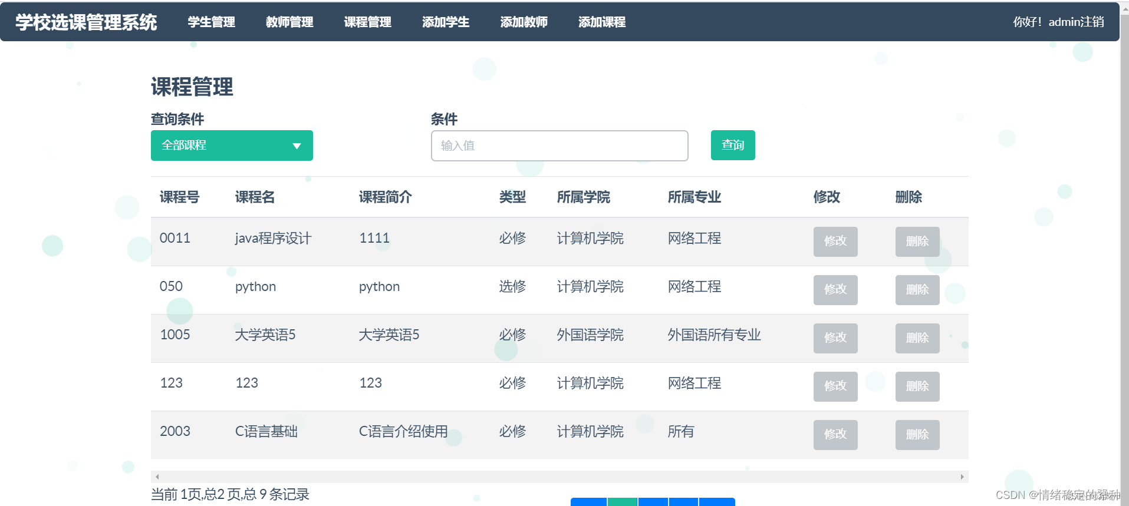Click the 学校选课管理系统 site title
Image resolution: width=1129 pixels, height=506 pixels.
pos(86,22)
